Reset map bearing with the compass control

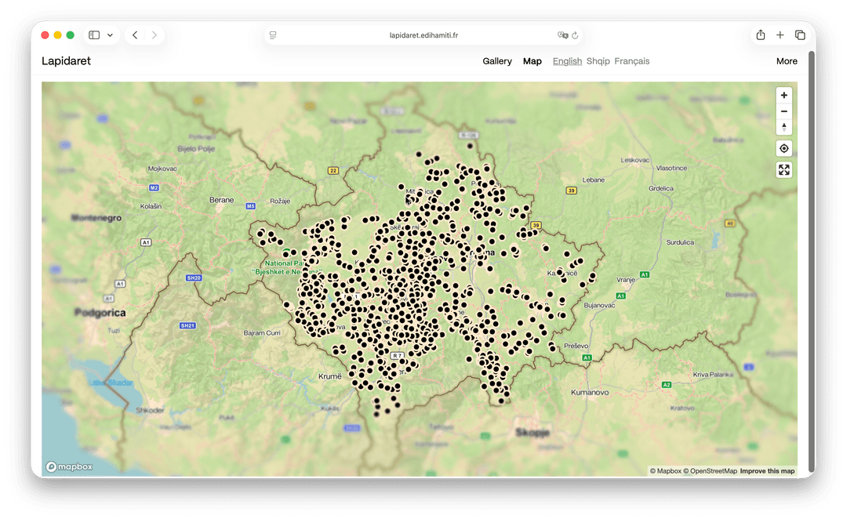(783, 127)
